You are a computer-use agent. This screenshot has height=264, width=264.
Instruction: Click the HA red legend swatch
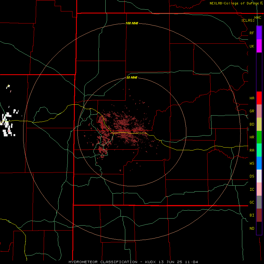pyautogui.click(x=259, y=98)
